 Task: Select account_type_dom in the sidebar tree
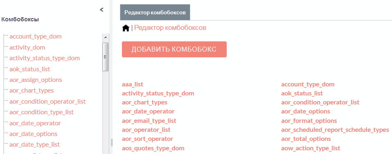tap(36, 36)
